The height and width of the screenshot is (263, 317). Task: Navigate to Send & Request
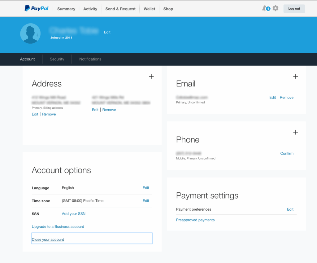point(120,9)
